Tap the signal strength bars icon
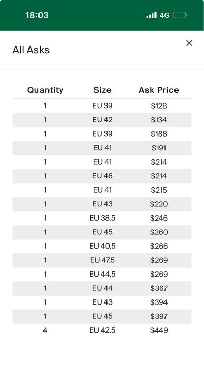Image resolution: width=204 pixels, height=369 pixels. pos(151,15)
